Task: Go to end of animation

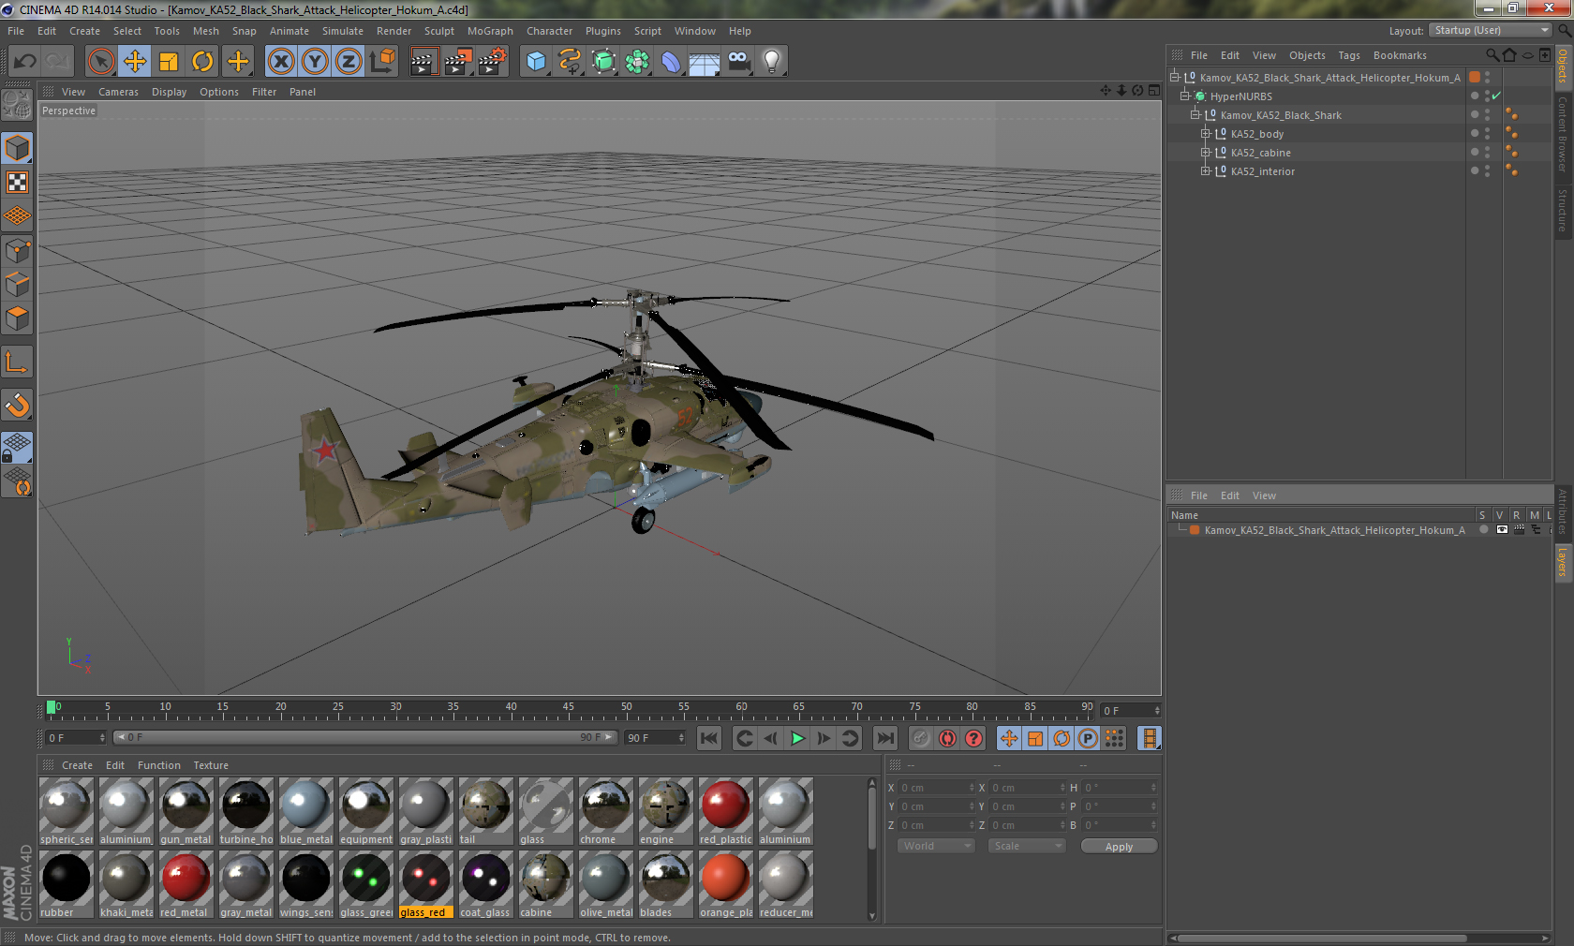Action: (884, 738)
